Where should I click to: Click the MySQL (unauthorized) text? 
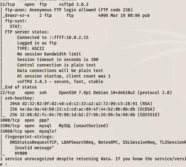(x=83, y=126)
